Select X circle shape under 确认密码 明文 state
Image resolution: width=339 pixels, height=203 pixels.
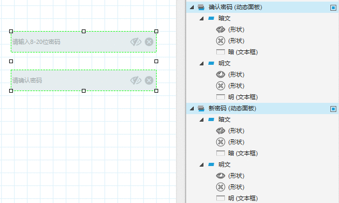tap(221, 86)
